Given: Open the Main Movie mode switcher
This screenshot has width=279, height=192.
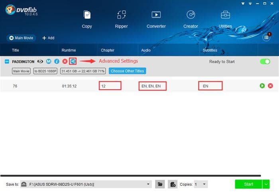Looking at the screenshot, I should coord(21,38).
